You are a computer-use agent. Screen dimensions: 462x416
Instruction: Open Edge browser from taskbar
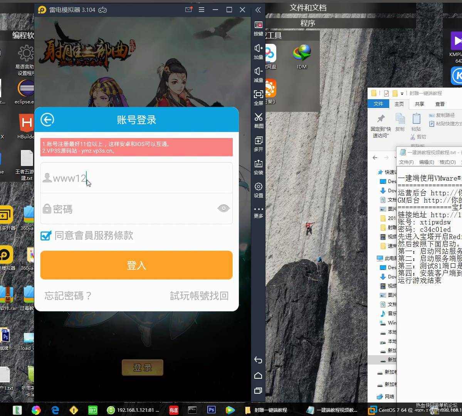(x=55, y=410)
